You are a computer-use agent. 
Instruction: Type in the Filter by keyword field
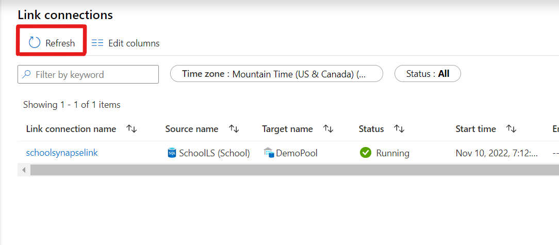point(93,74)
